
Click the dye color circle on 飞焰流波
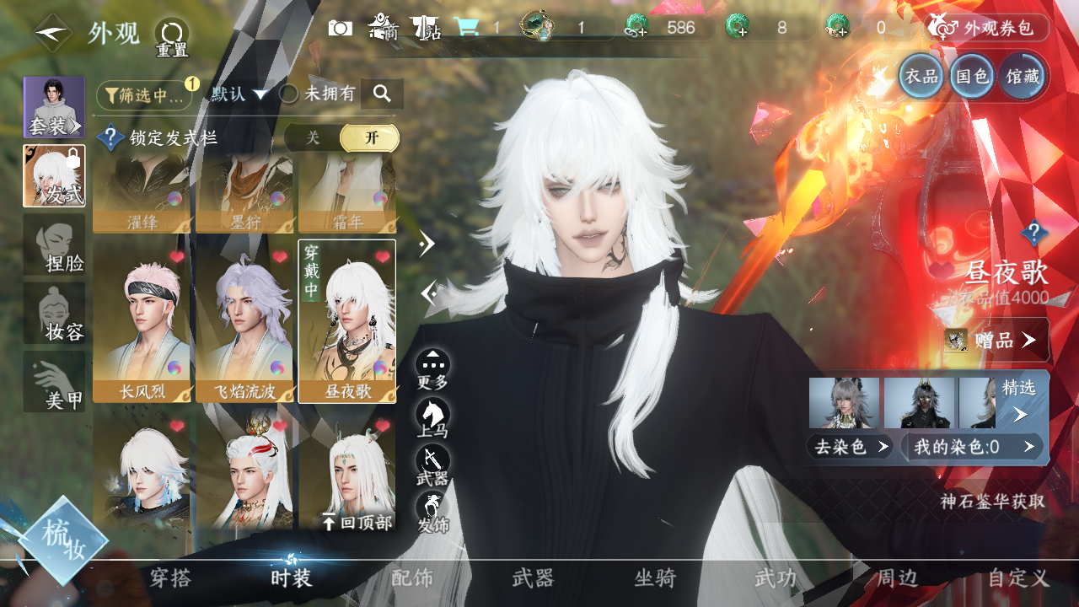pyautogui.click(x=277, y=368)
